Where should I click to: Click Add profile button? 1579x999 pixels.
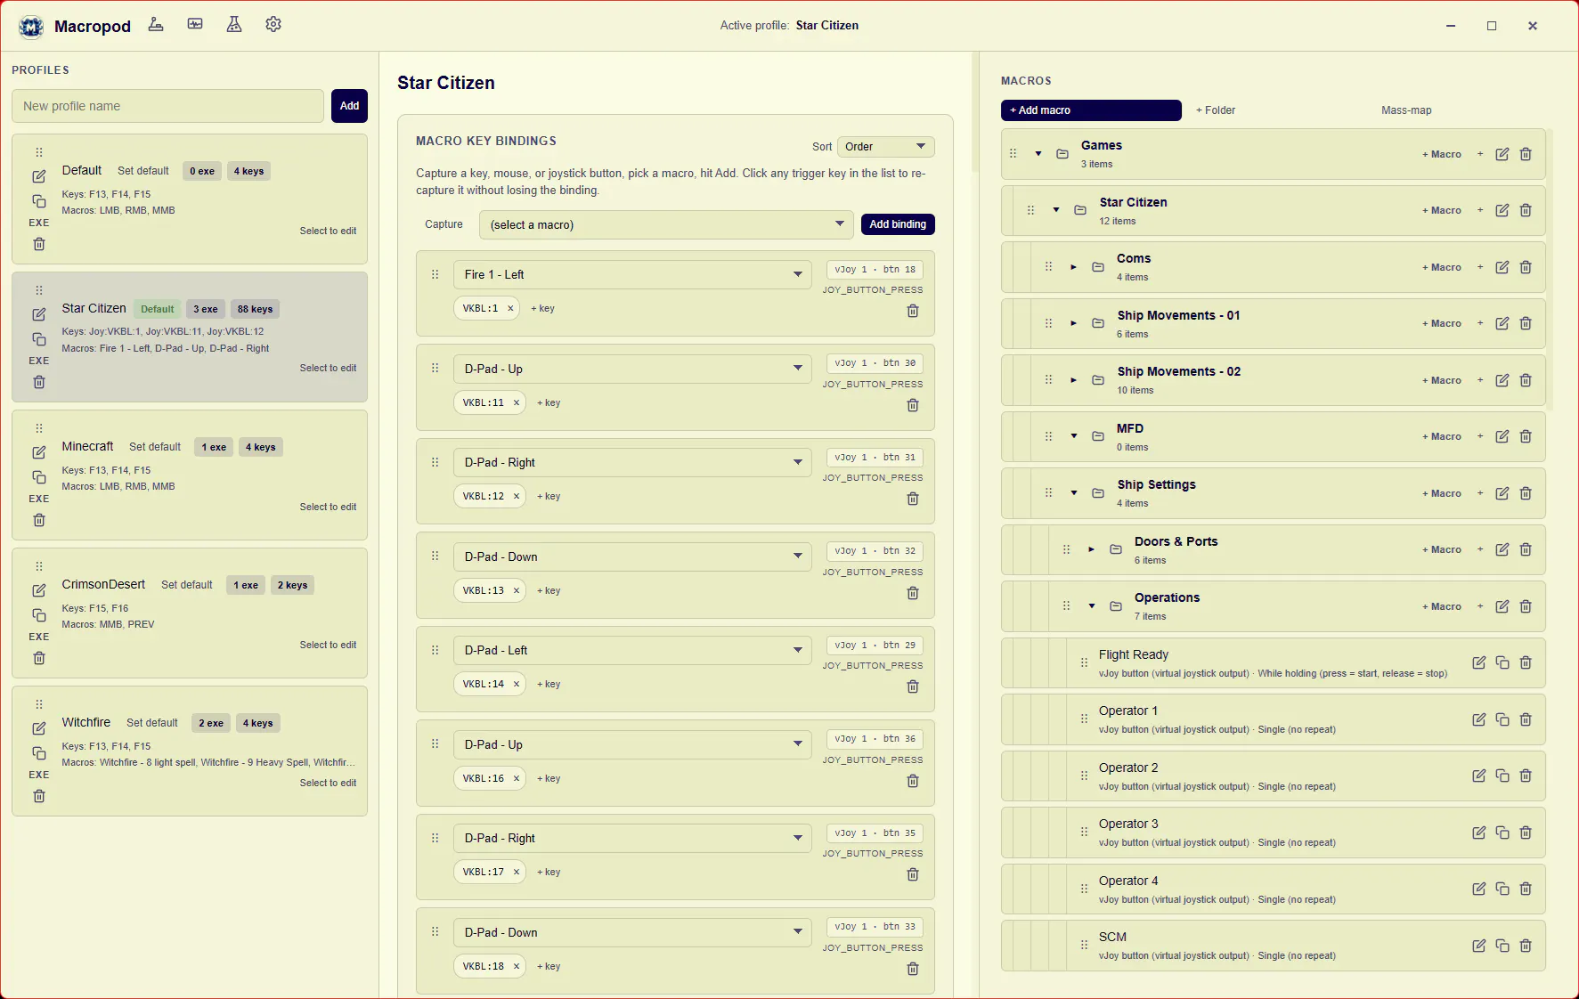coord(349,106)
